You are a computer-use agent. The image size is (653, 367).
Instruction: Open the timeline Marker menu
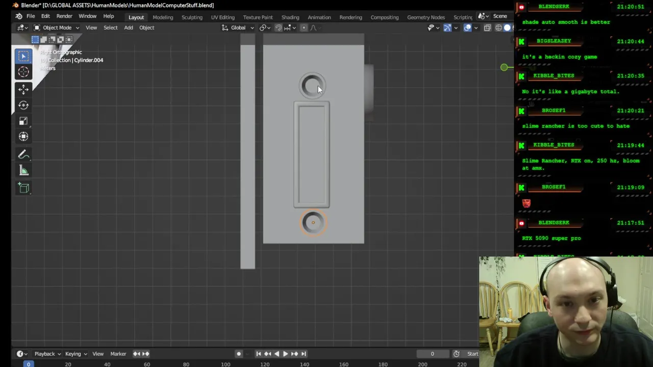click(118, 354)
